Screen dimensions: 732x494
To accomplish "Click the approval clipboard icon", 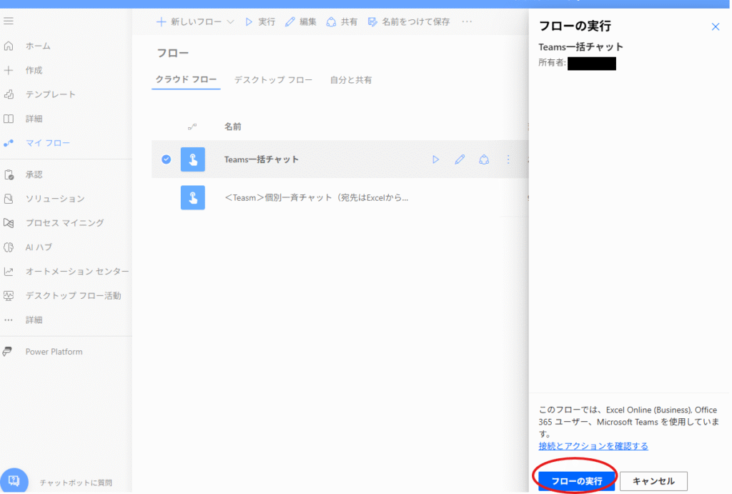I will [x=9, y=174].
